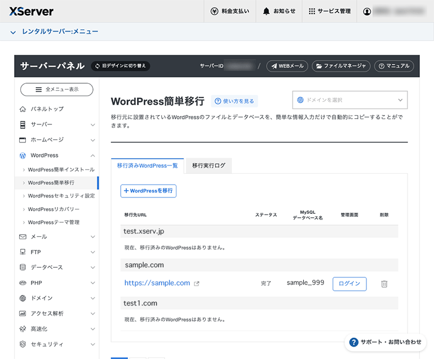Click the ホームページ window icon
The height and width of the screenshot is (359, 434).
pyautogui.click(x=23, y=140)
